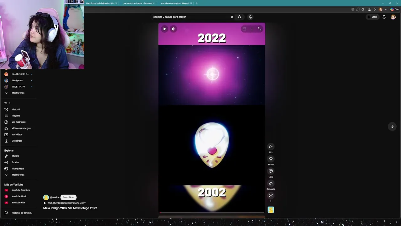Expand the Tú section chevron
The width and height of the screenshot is (401, 226).
[9, 103]
